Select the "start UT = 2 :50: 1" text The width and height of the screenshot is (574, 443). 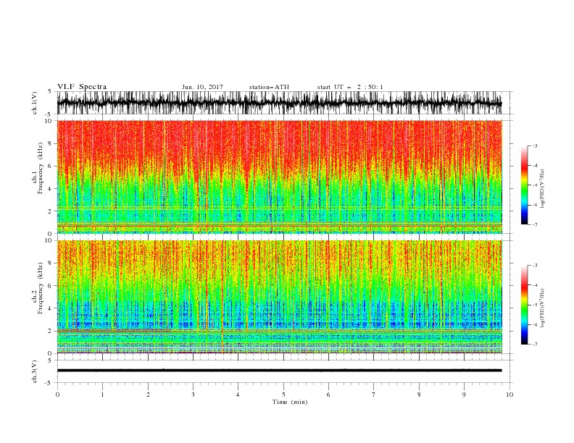(x=350, y=87)
